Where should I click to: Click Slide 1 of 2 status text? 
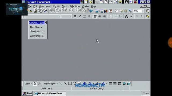click(46, 89)
